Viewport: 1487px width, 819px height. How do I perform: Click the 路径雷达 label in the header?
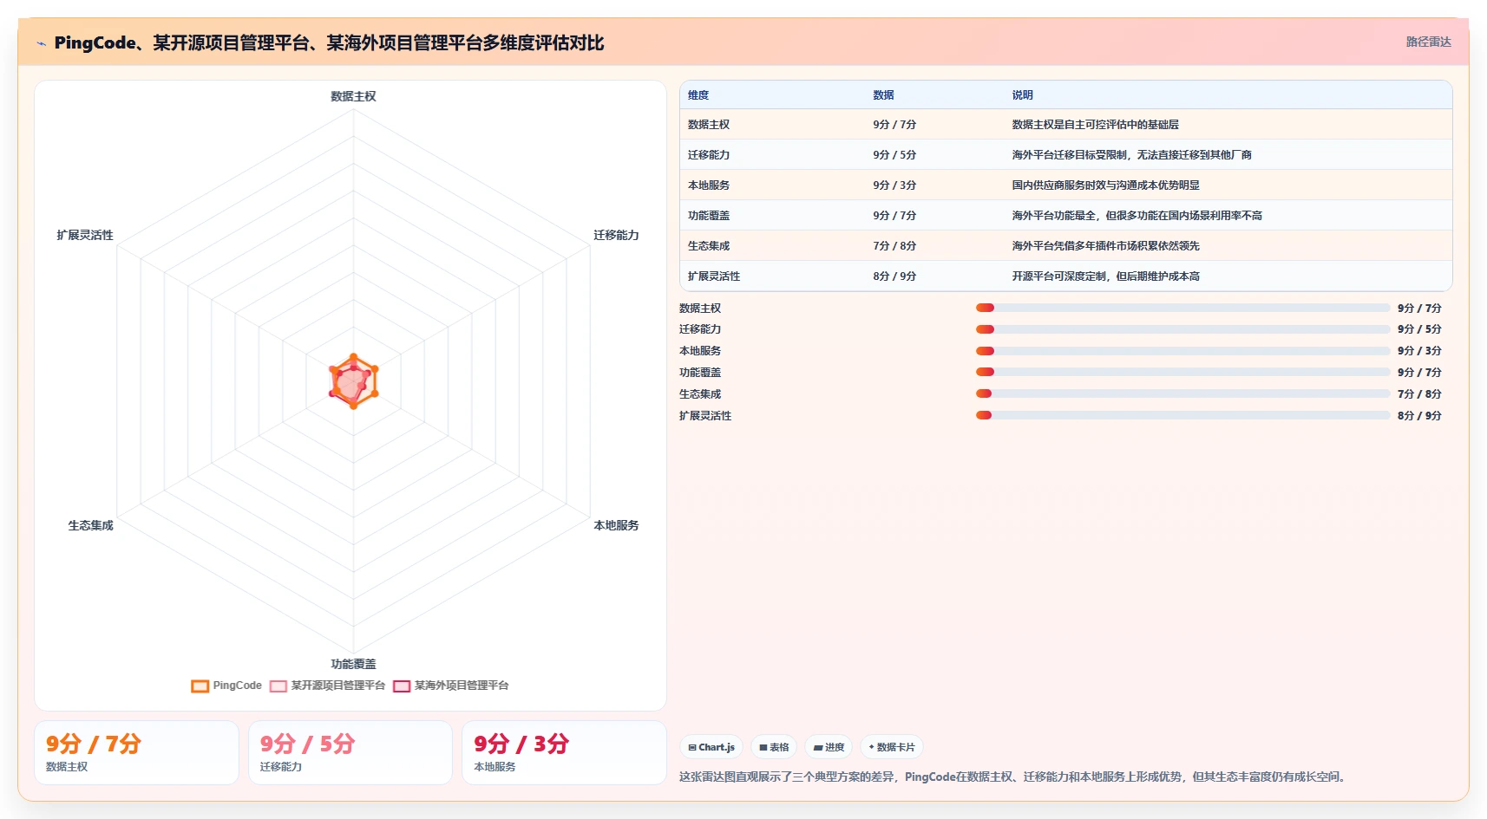pos(1428,42)
